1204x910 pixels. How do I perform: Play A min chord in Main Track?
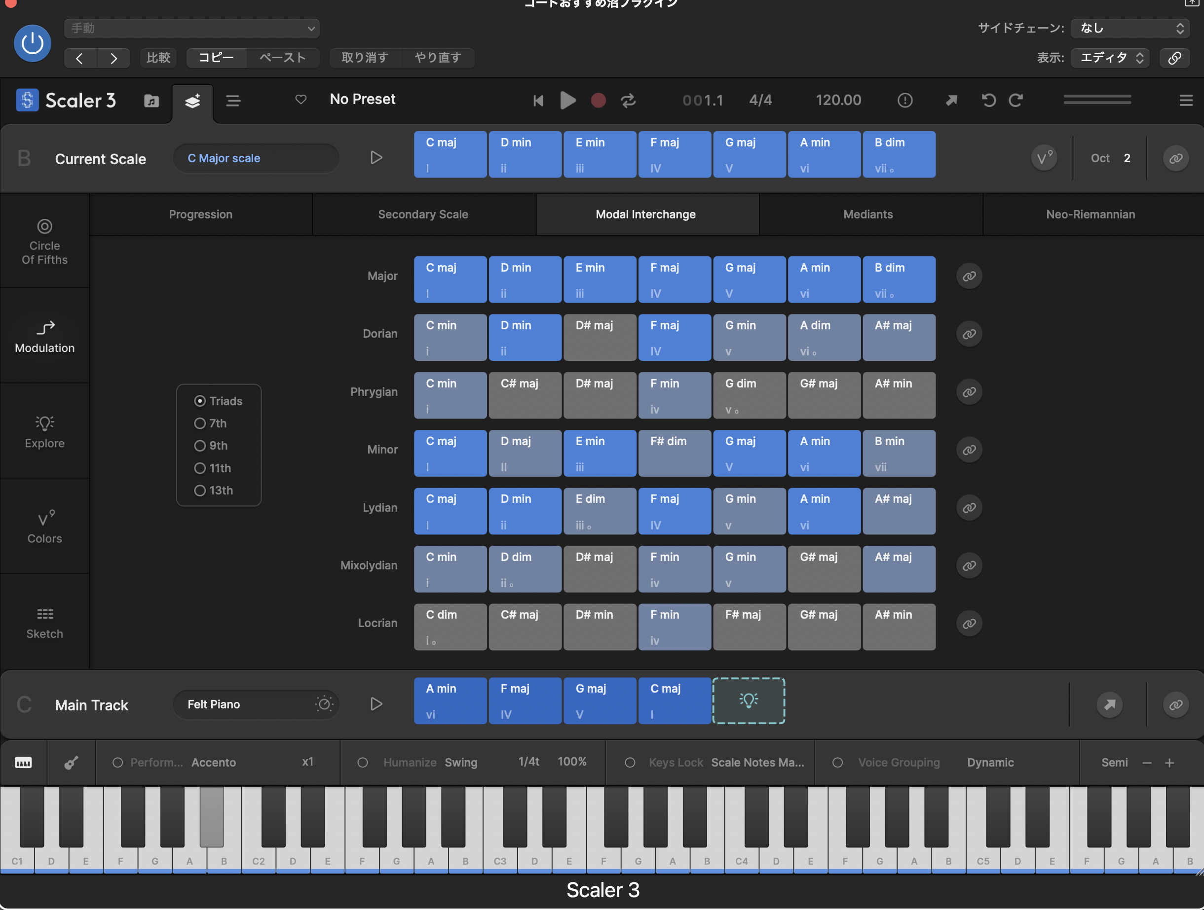coord(450,700)
